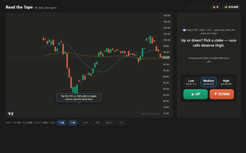Click the "Up or down? Pick a stake" heading
Screen dimensions: 246x153
coord(209,43)
